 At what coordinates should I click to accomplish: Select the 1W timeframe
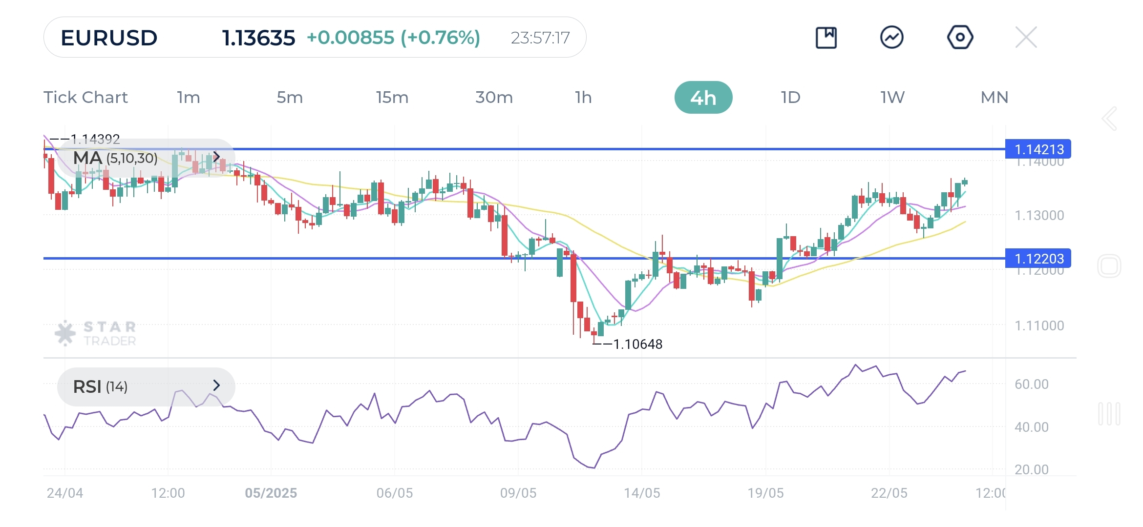click(x=891, y=97)
